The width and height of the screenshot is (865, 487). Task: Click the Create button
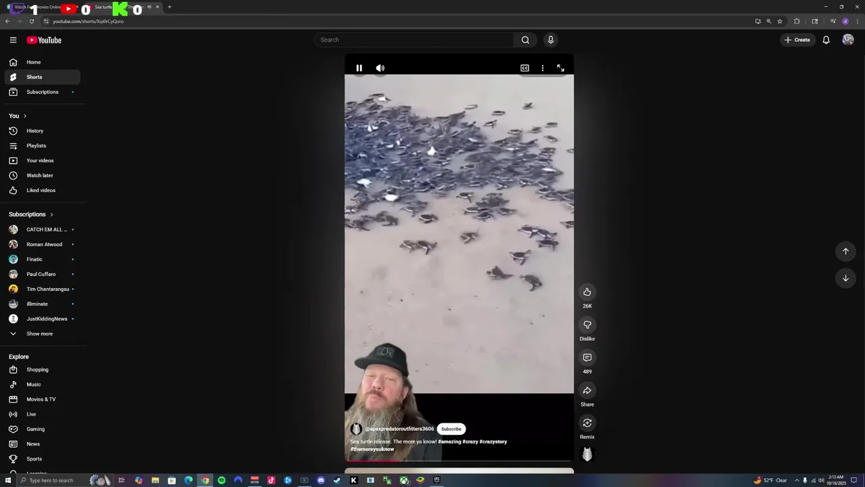pos(797,40)
